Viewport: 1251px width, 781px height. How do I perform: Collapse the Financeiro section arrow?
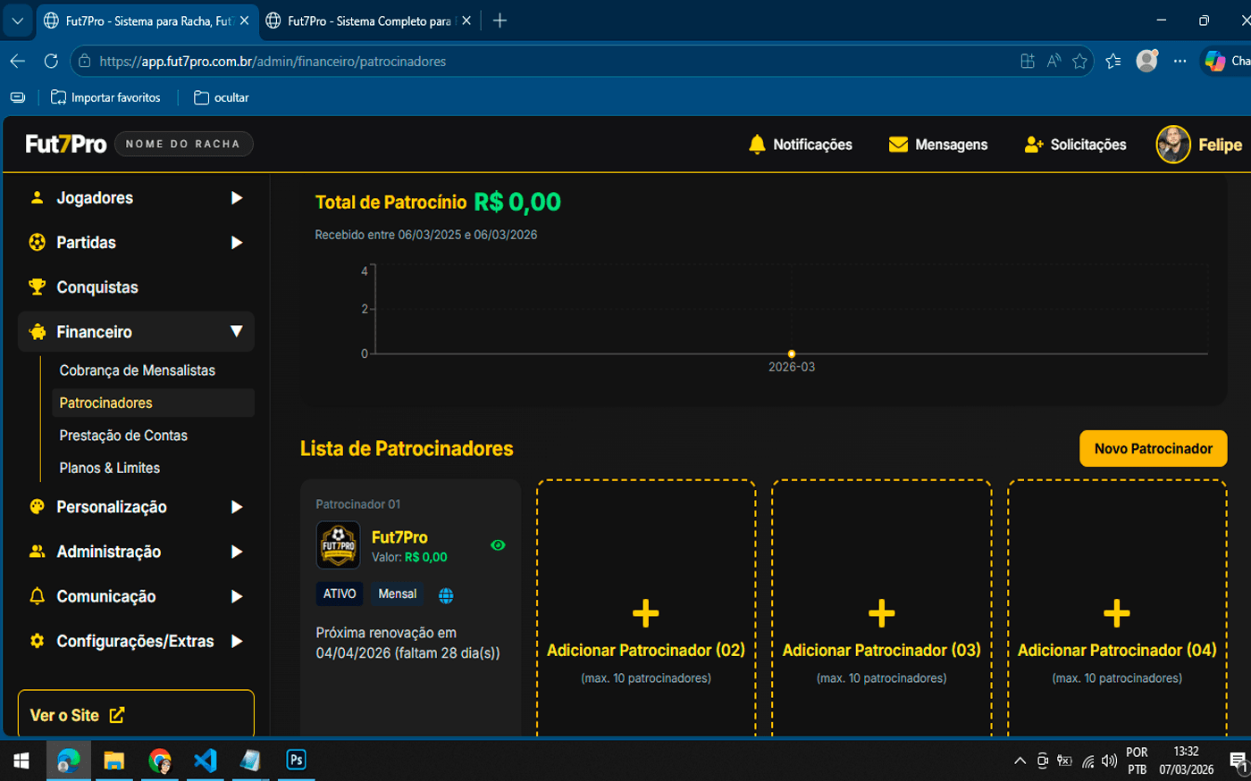(x=237, y=332)
